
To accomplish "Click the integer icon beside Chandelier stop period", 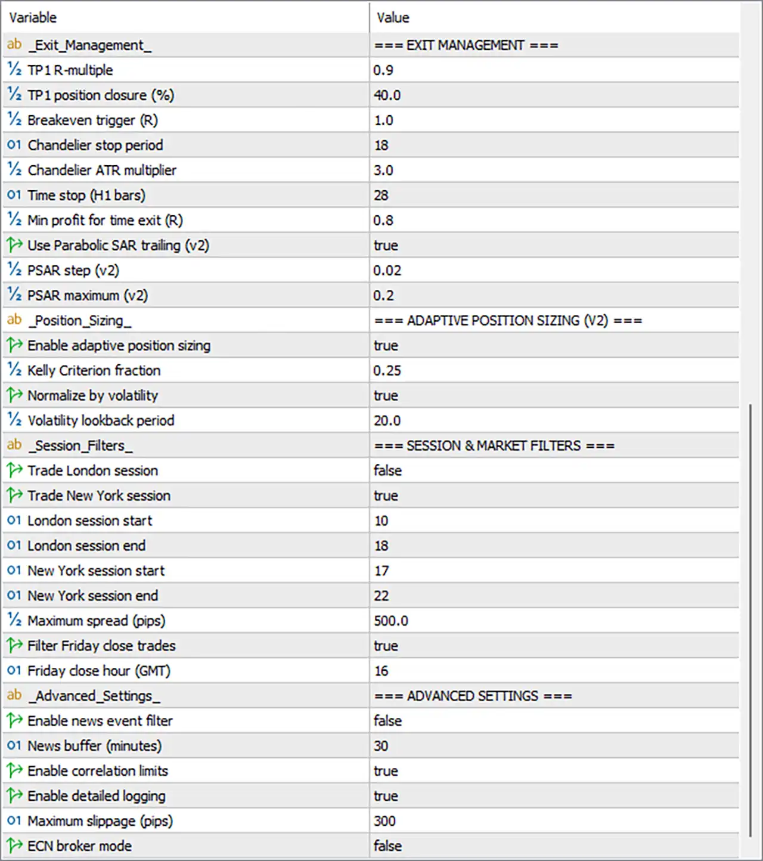I will 14,145.
